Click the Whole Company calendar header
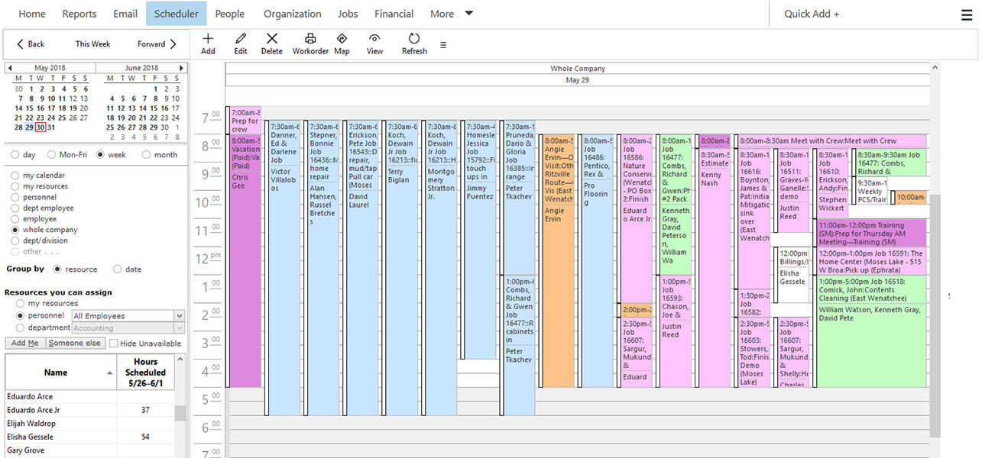The image size is (982, 458). tap(578, 69)
